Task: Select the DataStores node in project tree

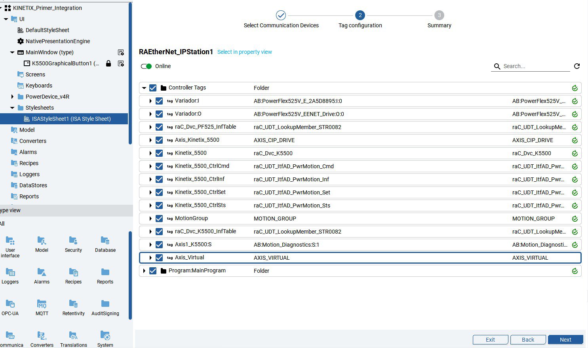Action: coord(33,185)
